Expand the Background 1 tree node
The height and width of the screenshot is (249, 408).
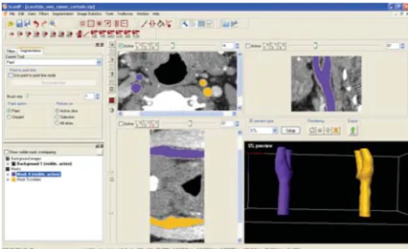pos(8,164)
